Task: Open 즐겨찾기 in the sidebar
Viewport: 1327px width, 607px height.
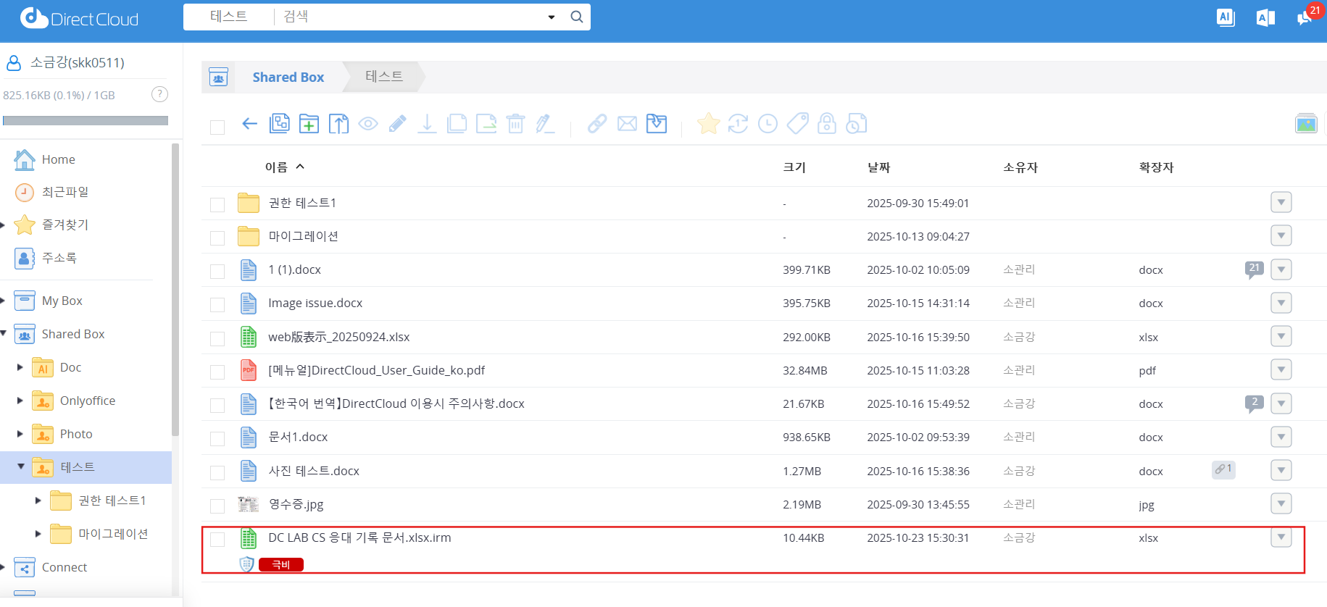Action: point(65,225)
